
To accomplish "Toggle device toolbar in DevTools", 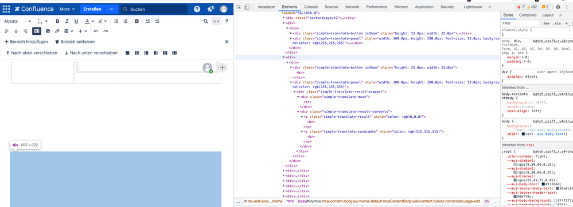I will [x=247, y=7].
